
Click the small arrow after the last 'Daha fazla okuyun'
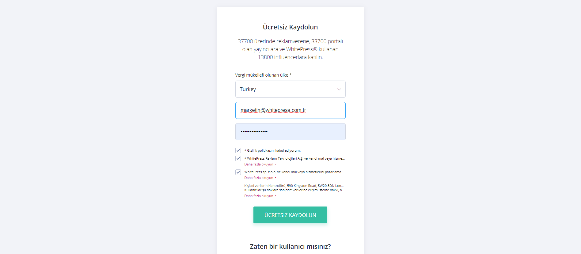click(275, 196)
